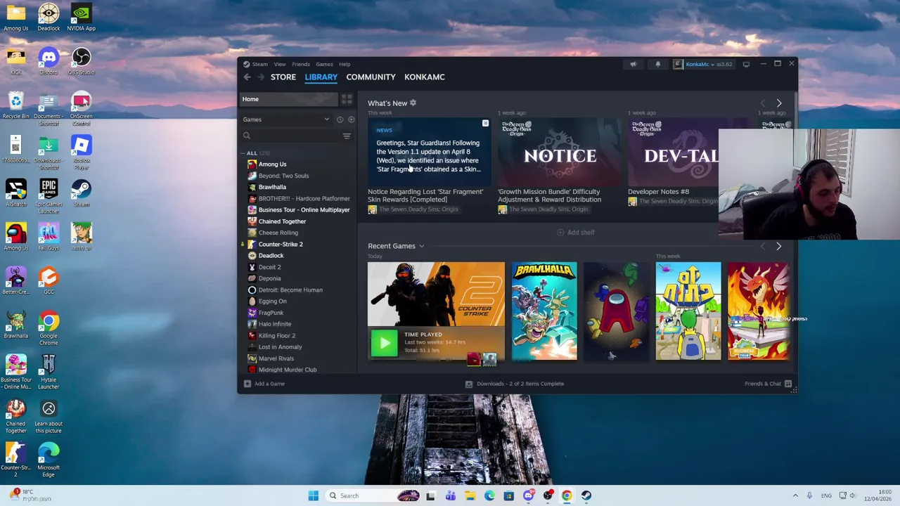Expand Recent Games shelf dropdown
Image resolution: width=900 pixels, height=506 pixels.
421,246
